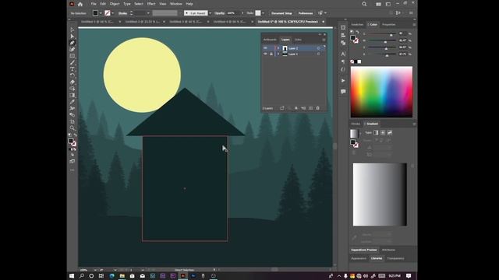
Task: Select the Type tool
Action: tap(73, 69)
